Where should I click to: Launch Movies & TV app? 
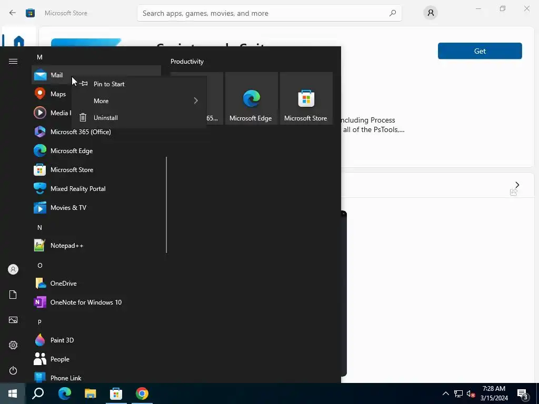pos(96,207)
